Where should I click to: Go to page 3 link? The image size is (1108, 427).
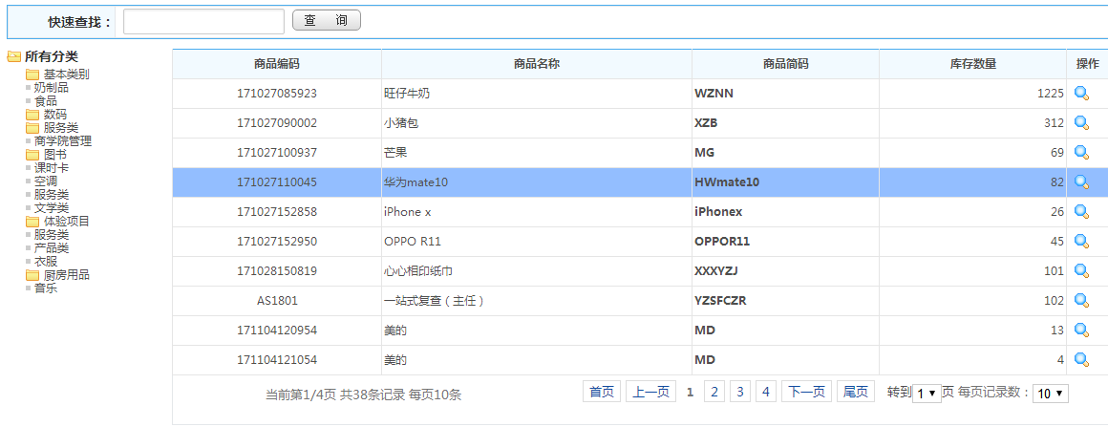coord(740,392)
